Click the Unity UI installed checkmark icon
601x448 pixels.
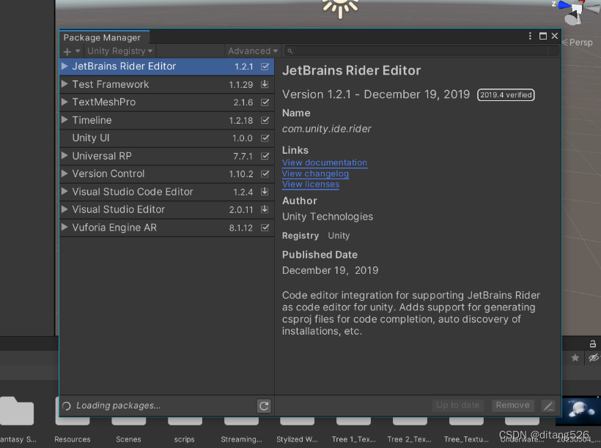pyautogui.click(x=265, y=138)
